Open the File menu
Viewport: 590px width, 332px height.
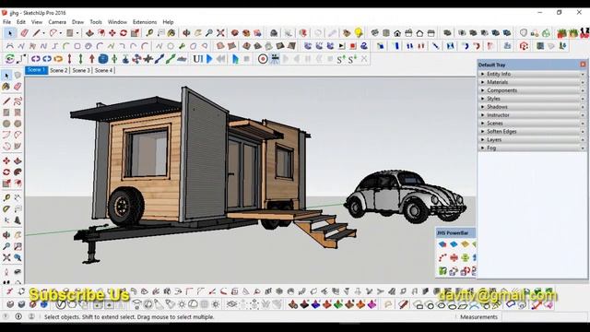[x=6, y=22]
